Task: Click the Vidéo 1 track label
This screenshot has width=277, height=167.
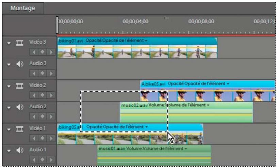Action: click(37, 128)
